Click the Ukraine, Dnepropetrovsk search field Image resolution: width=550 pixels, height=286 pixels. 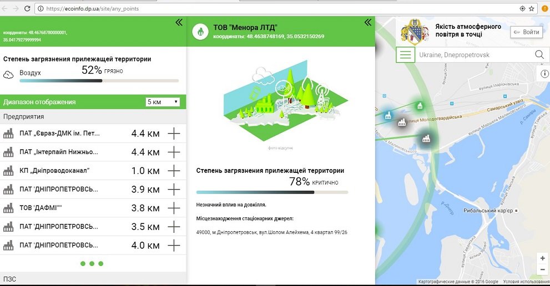click(x=475, y=55)
